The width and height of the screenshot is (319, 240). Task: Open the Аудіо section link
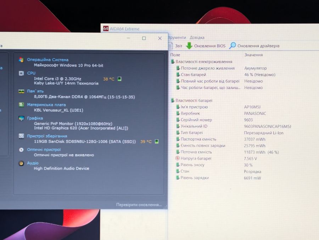click(33, 163)
